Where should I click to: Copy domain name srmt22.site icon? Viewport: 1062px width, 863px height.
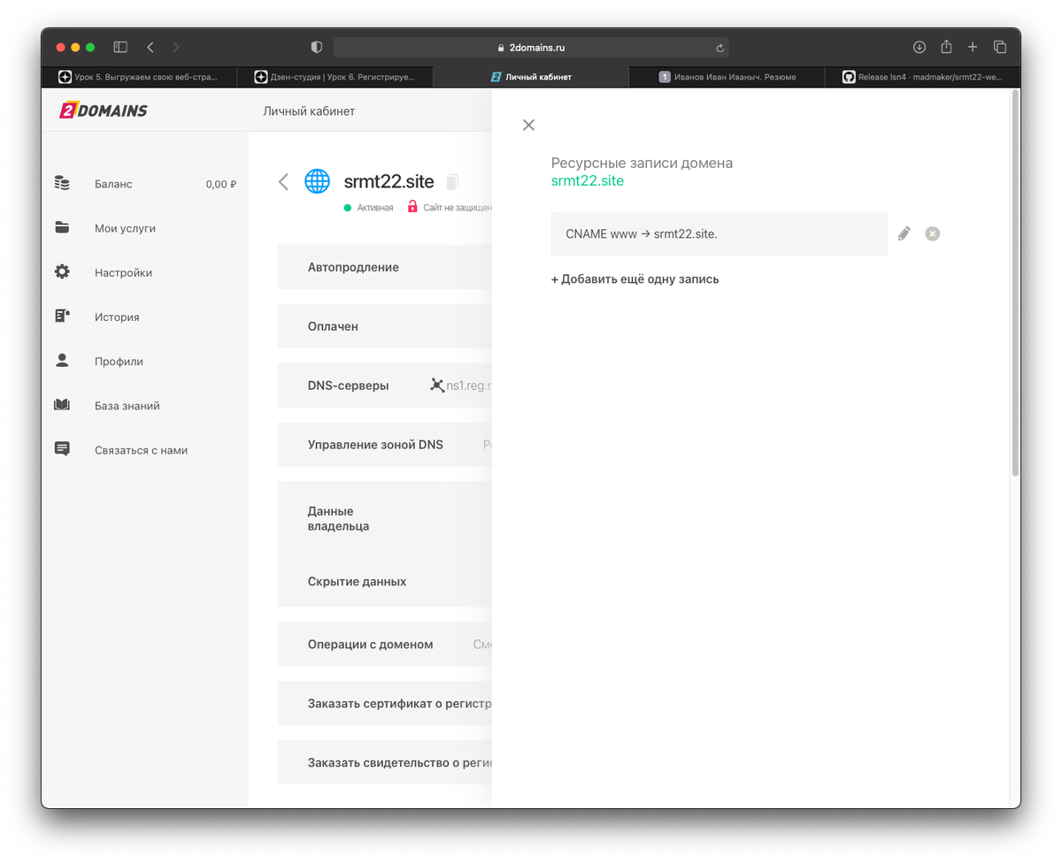click(x=452, y=182)
